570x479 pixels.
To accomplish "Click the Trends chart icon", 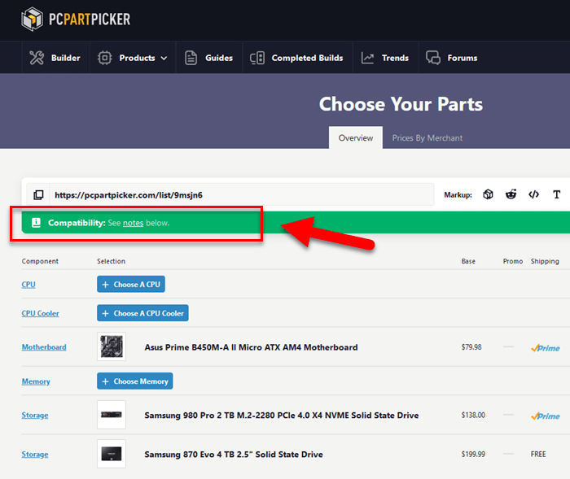I will point(367,58).
